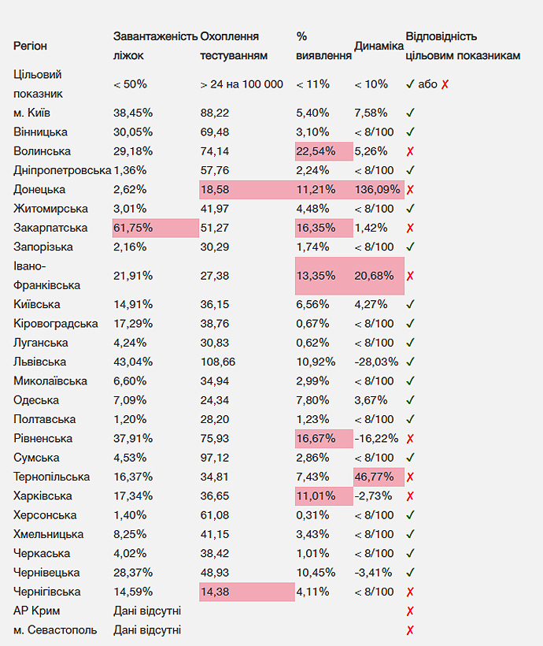Click the Завантаженість ліжок column header

[155, 46]
